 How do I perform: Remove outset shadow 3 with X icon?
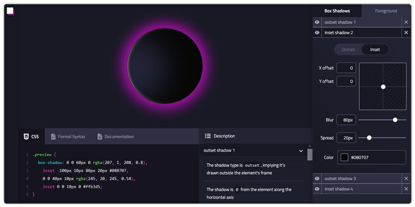click(x=406, y=179)
